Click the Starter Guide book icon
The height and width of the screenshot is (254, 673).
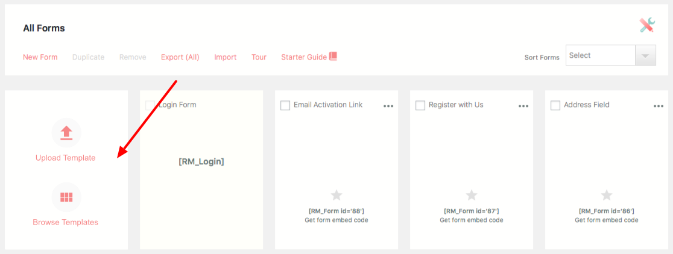click(333, 57)
